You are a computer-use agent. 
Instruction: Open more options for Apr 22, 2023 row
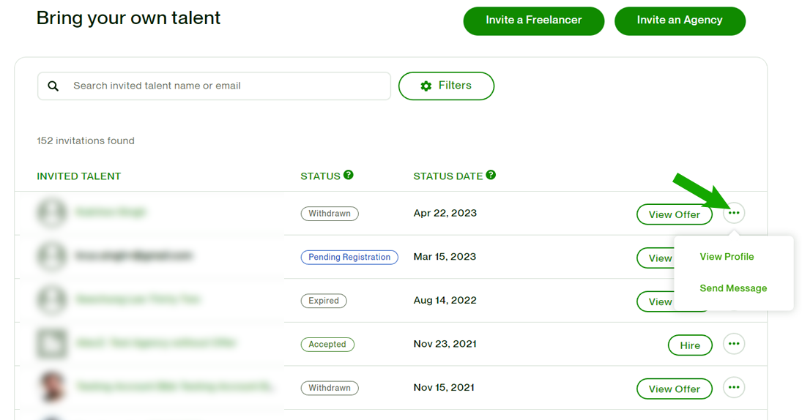pyautogui.click(x=734, y=213)
